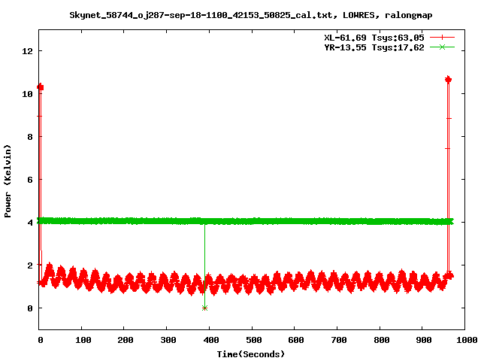Click the red data point at zero power
Image resolution: width=481 pixels, height=361 pixels.
click(204, 308)
